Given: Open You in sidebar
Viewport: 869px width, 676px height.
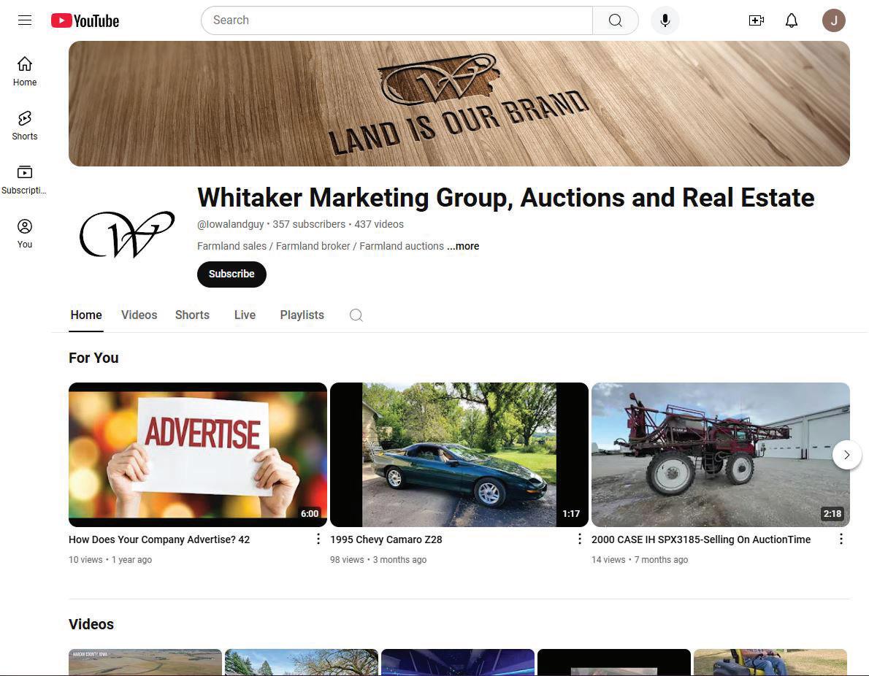Looking at the screenshot, I should pyautogui.click(x=25, y=234).
